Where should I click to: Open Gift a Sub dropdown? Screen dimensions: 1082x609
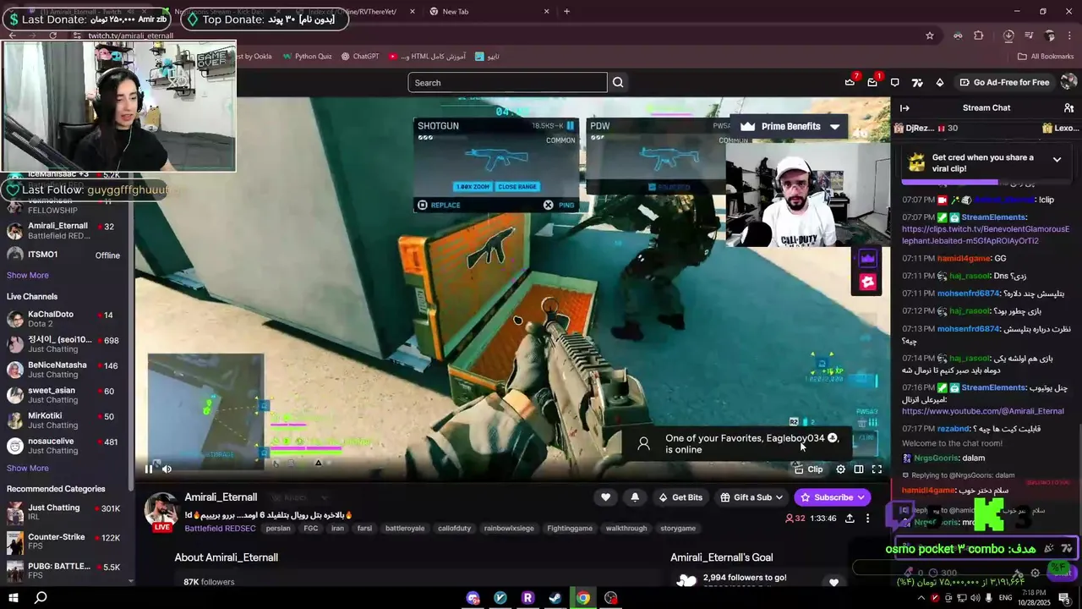coord(751,497)
